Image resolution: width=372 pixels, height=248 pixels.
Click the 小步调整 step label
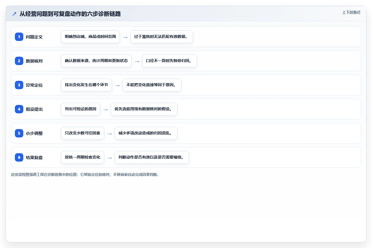click(34, 133)
